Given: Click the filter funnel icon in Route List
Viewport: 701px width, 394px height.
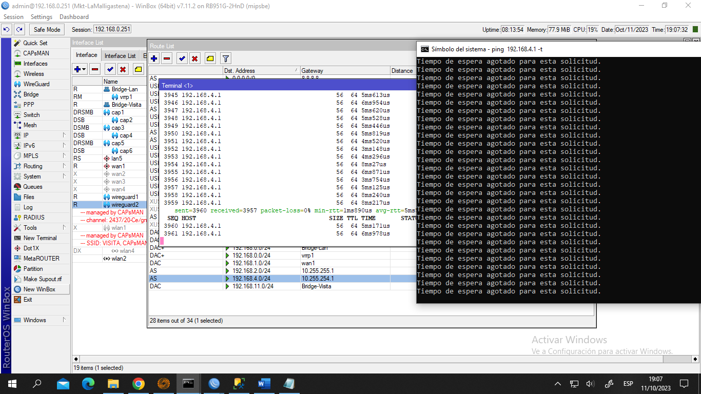Looking at the screenshot, I should point(225,58).
